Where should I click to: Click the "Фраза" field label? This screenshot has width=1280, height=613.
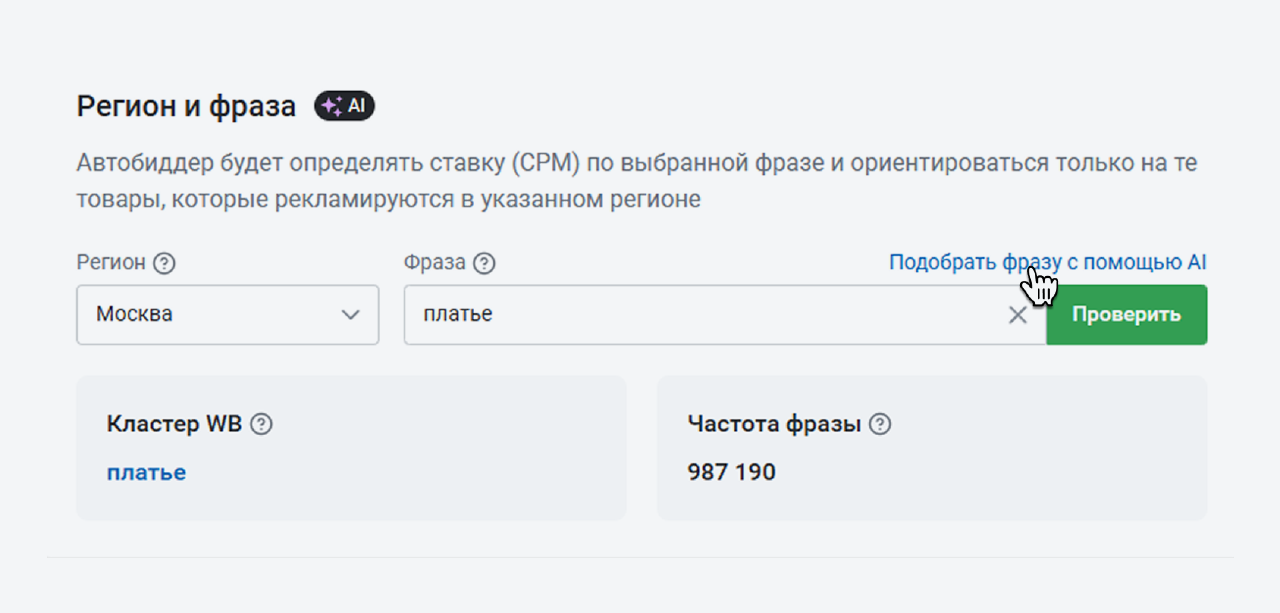(434, 262)
